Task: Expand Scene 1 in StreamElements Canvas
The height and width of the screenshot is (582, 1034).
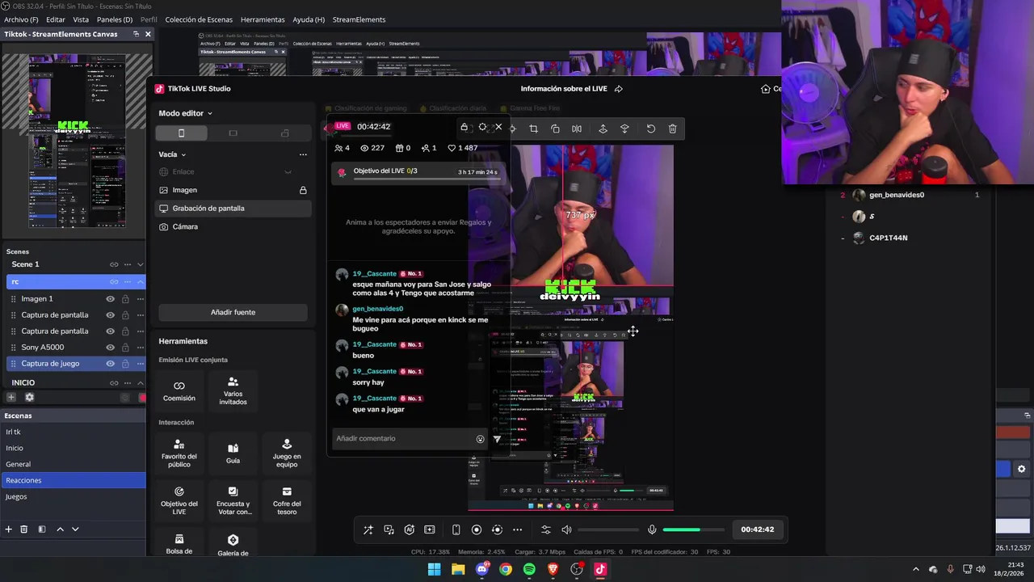Action: 140,264
